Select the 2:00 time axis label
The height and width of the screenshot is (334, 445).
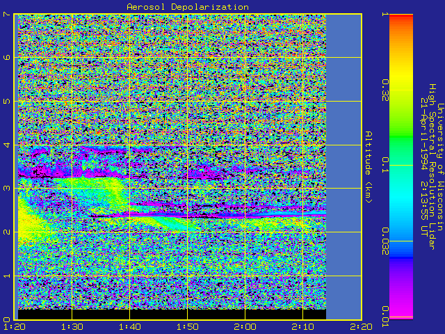click(x=245, y=327)
